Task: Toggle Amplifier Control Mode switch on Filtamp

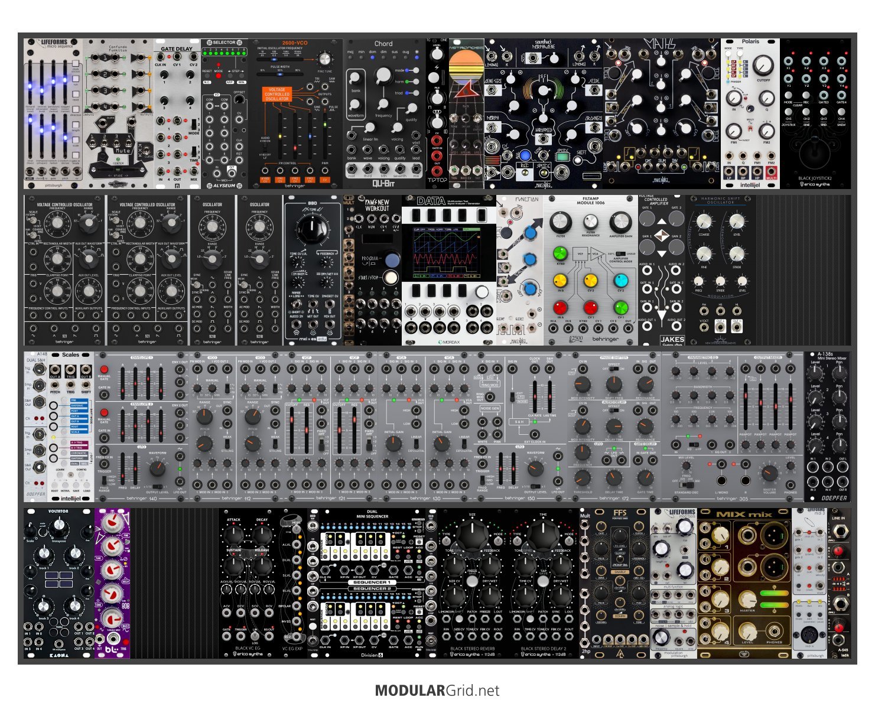Action: coord(620,253)
